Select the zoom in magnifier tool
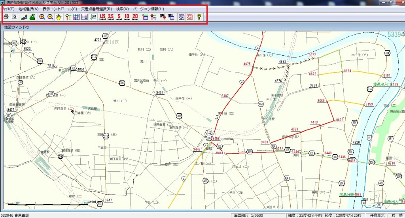The height and width of the screenshot is (218, 405). click(42, 17)
